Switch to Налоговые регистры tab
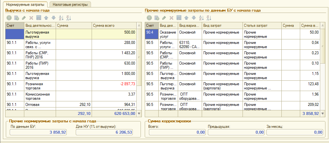Screen dimensions: 329x143 pyautogui.click(x=70, y=4)
